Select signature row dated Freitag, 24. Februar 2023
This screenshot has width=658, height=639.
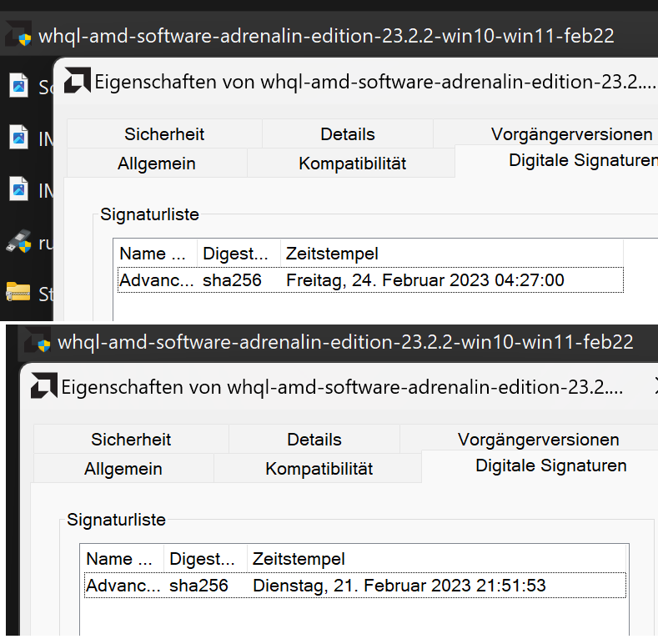[x=370, y=279]
